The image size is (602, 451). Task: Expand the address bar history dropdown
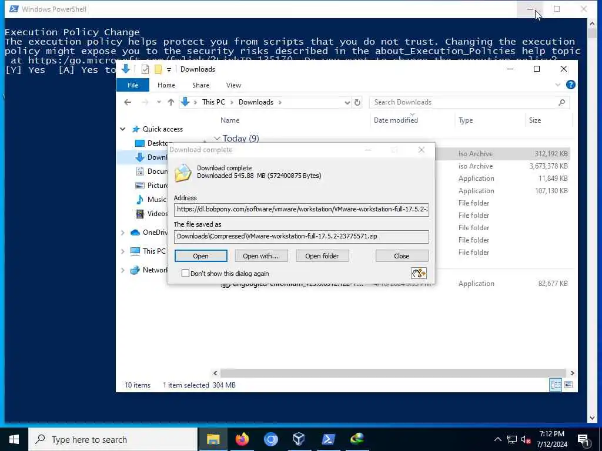coord(347,102)
